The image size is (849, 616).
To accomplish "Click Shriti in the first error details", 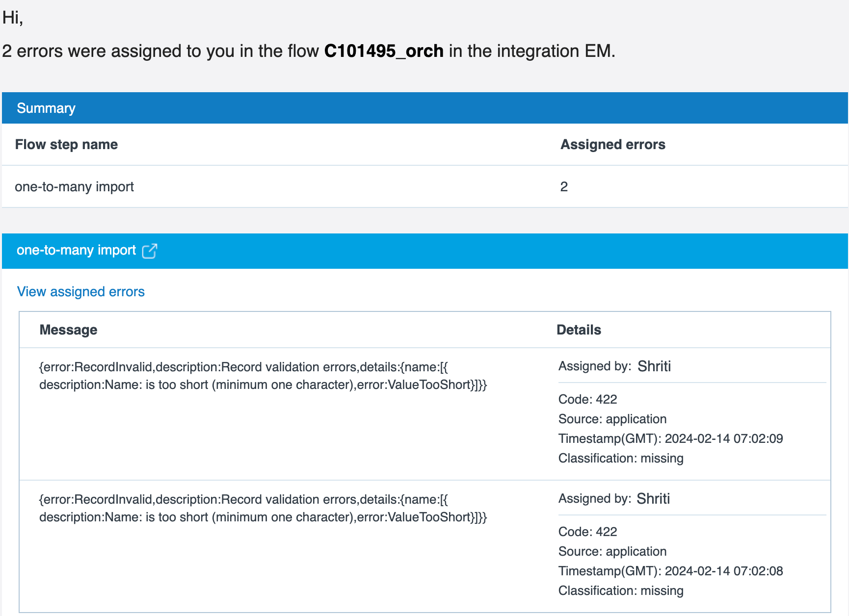I will [655, 366].
